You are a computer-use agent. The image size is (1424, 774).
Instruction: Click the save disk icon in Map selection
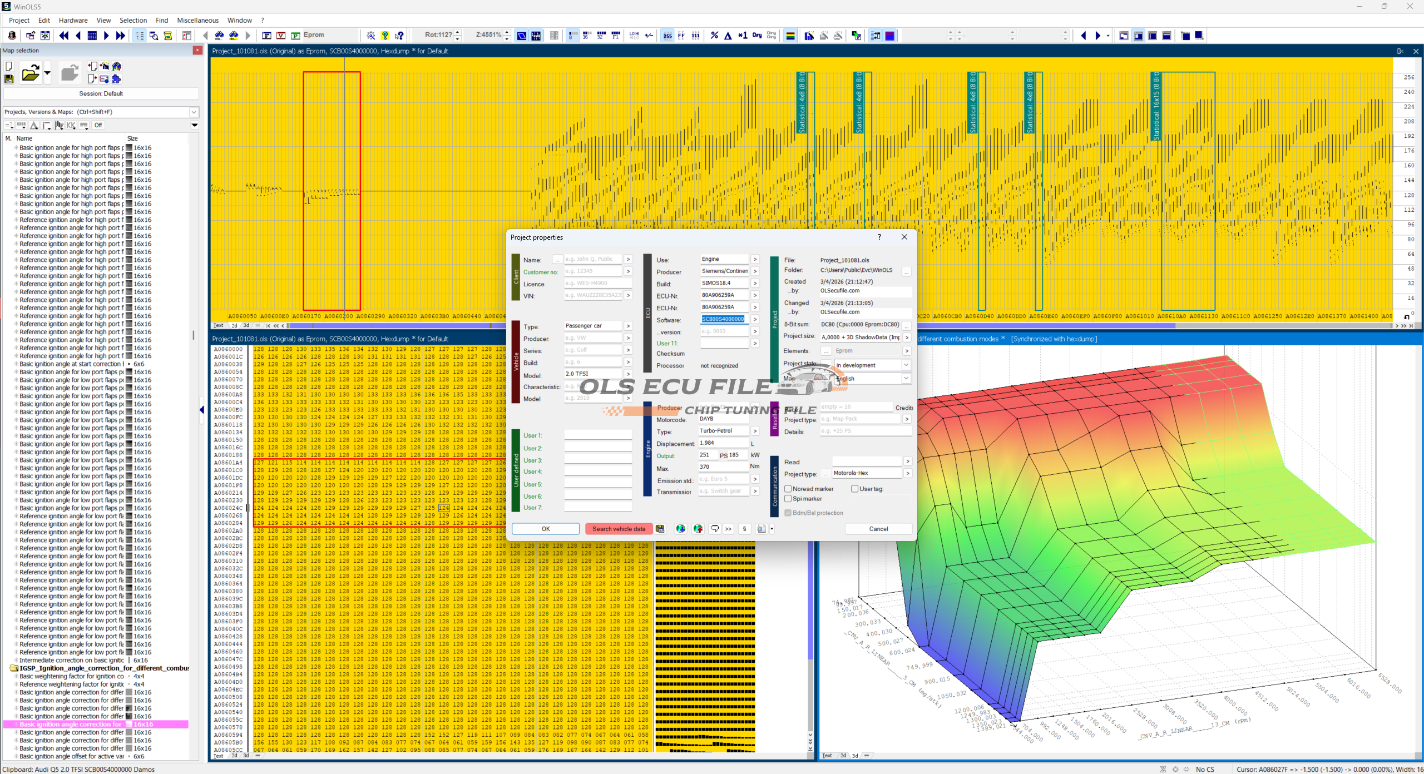9,79
